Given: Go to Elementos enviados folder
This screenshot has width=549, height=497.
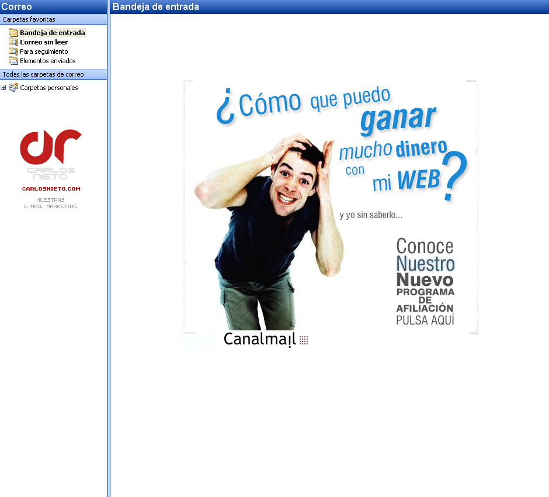Looking at the screenshot, I should pos(48,61).
